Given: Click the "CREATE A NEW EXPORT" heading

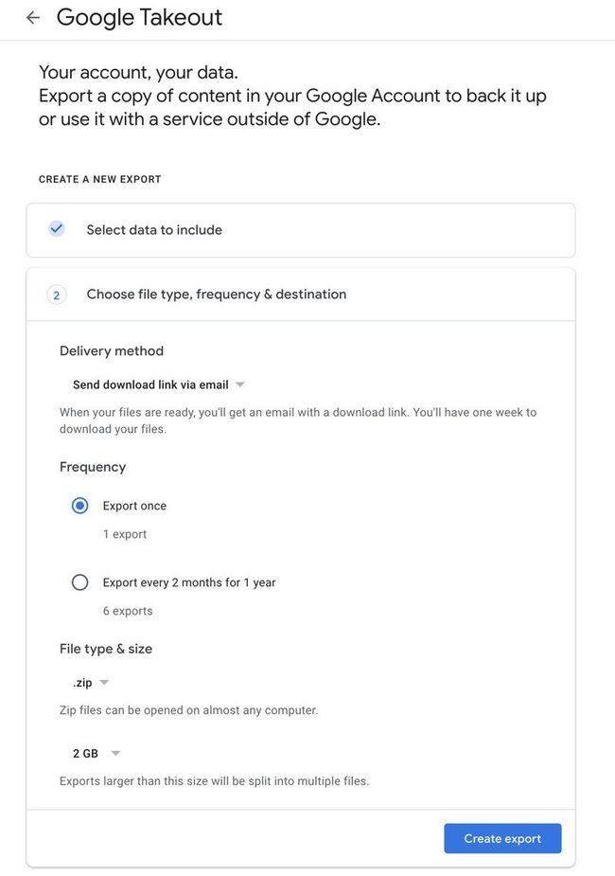Looking at the screenshot, I should tap(99, 179).
